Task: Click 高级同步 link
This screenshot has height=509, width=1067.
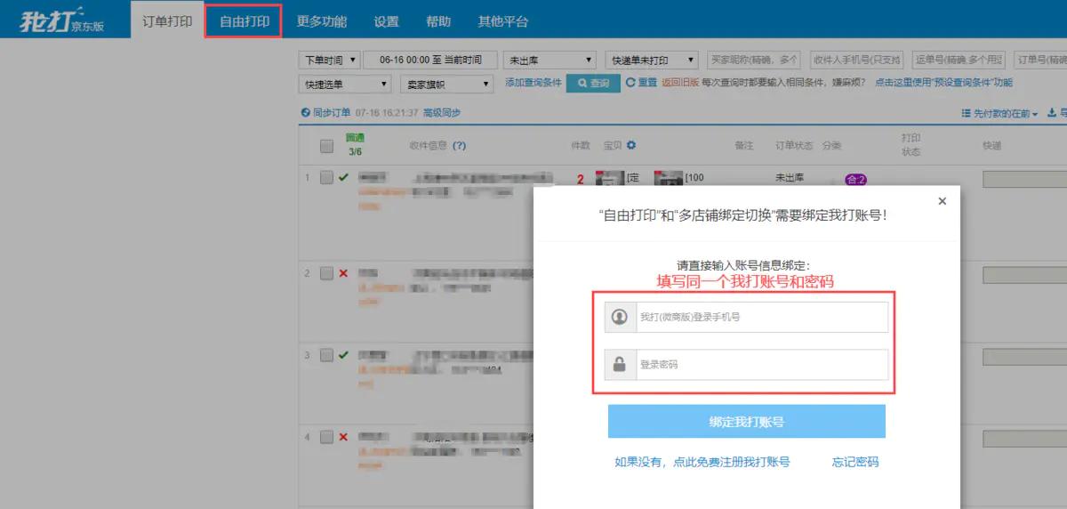Action: coord(442,113)
